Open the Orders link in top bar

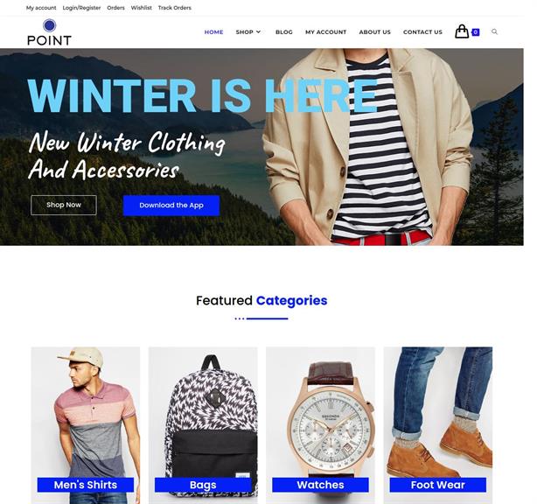click(x=115, y=8)
